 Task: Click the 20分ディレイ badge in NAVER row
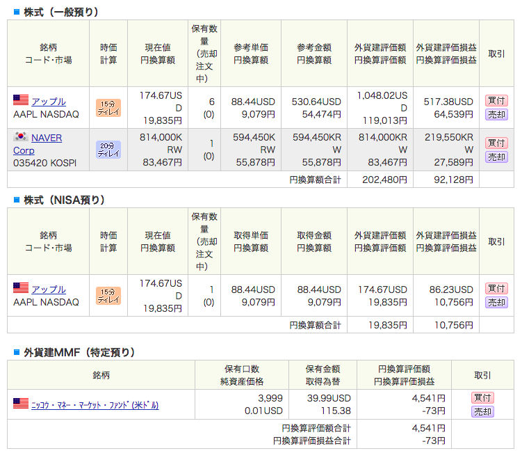(108, 150)
